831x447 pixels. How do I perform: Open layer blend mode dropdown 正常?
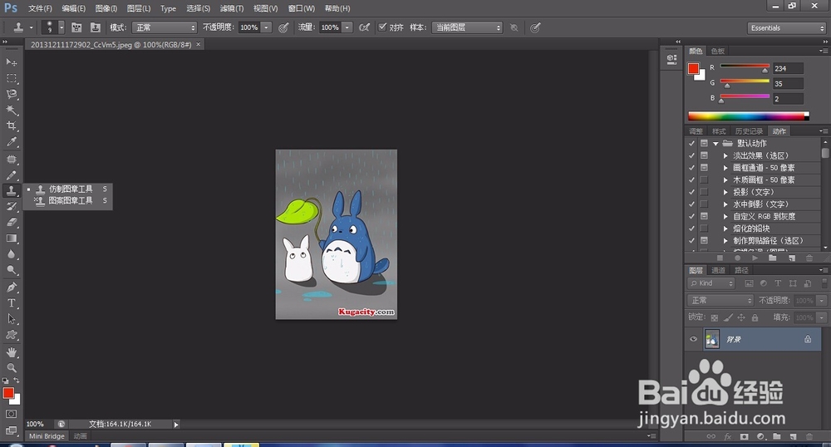pos(720,300)
